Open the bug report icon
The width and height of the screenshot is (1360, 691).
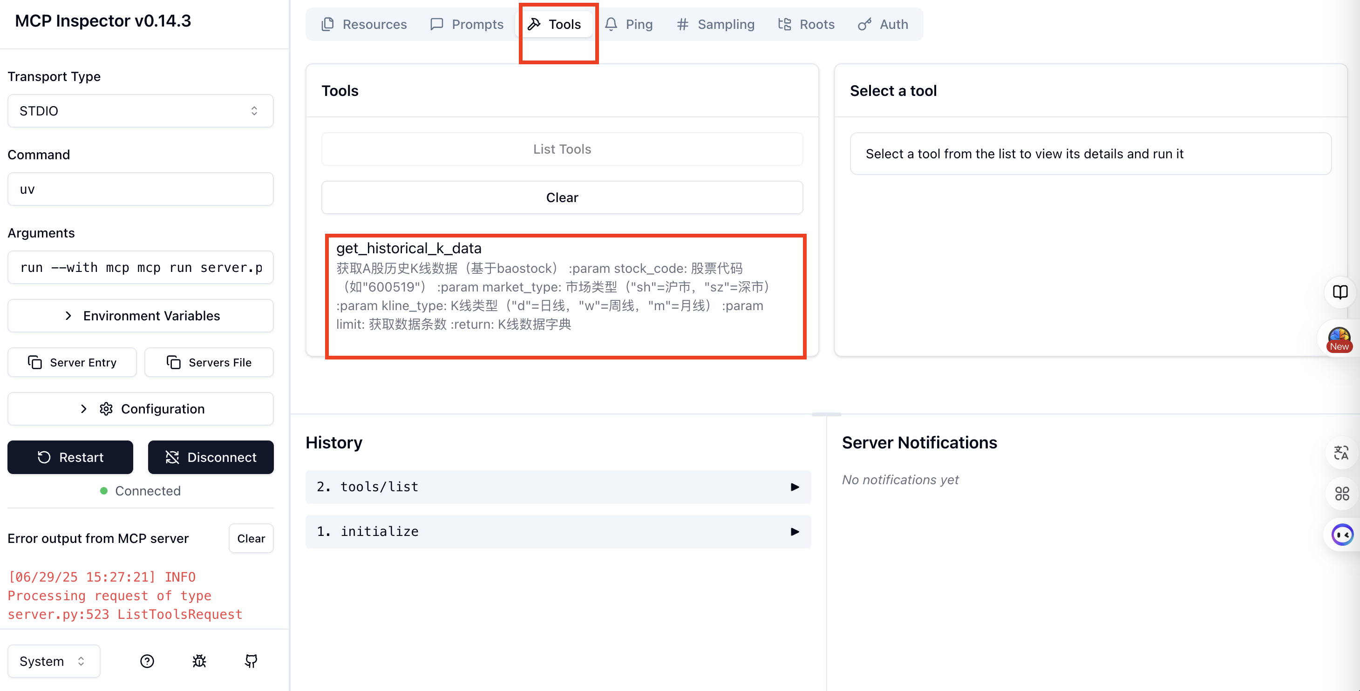pyautogui.click(x=199, y=661)
